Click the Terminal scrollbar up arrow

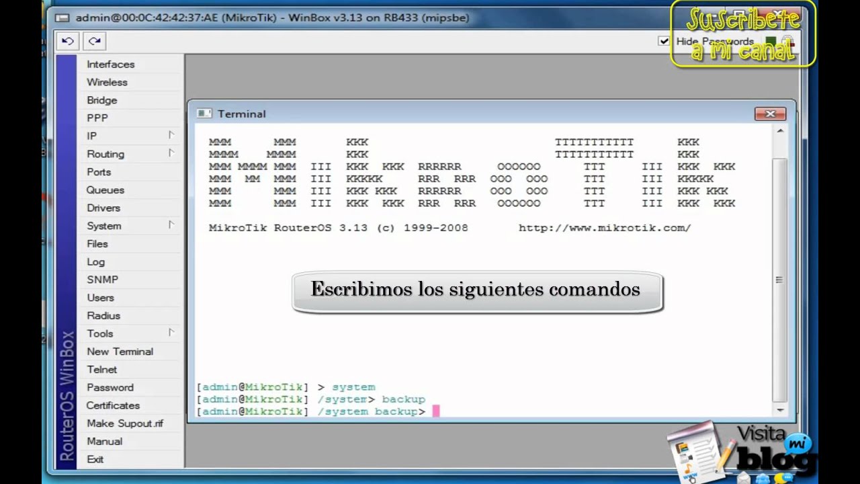pos(779,131)
